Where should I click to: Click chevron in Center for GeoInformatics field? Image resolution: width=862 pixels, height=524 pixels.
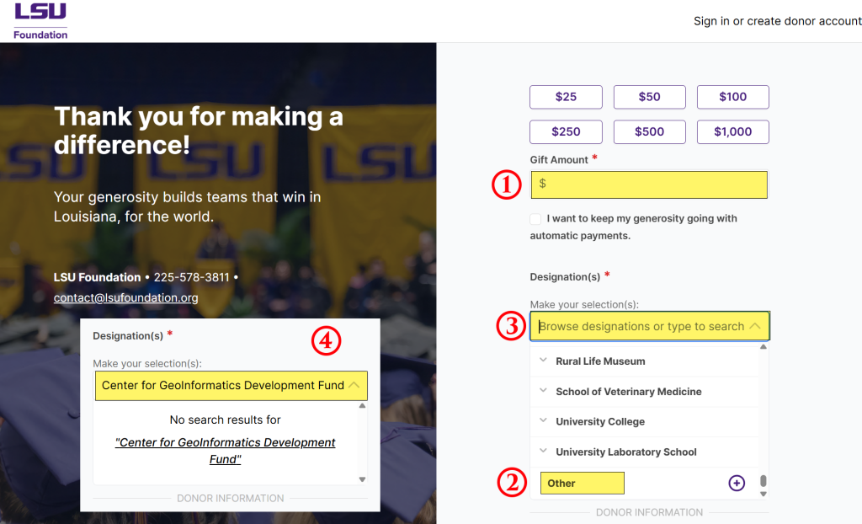click(354, 386)
